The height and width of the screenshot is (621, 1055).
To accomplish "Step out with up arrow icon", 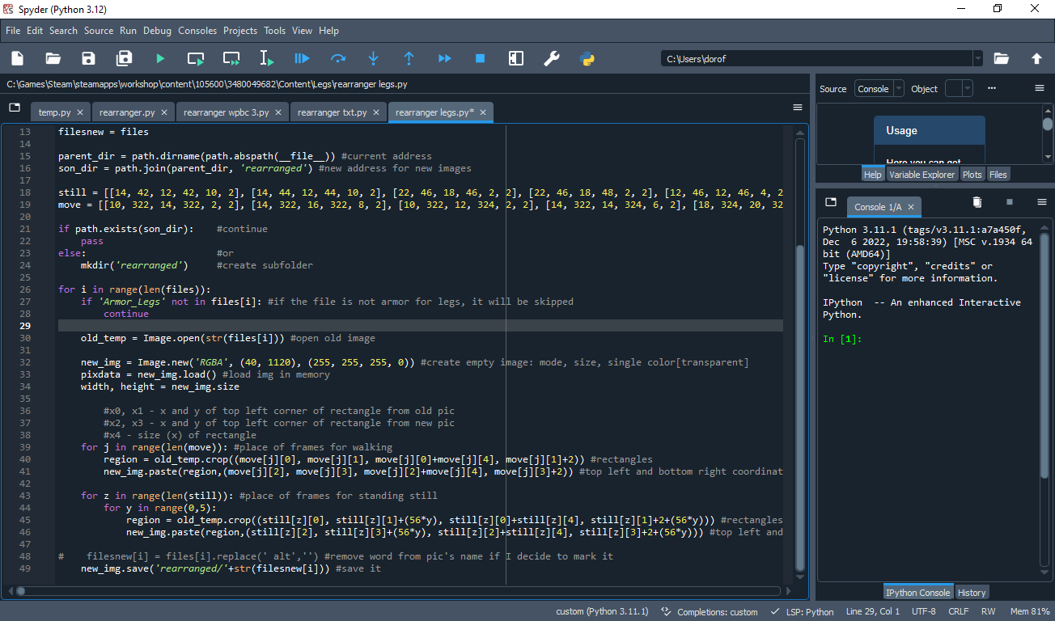I will 409,58.
